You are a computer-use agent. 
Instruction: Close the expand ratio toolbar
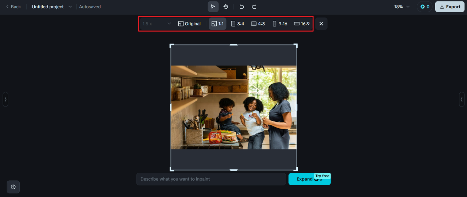pos(321,24)
